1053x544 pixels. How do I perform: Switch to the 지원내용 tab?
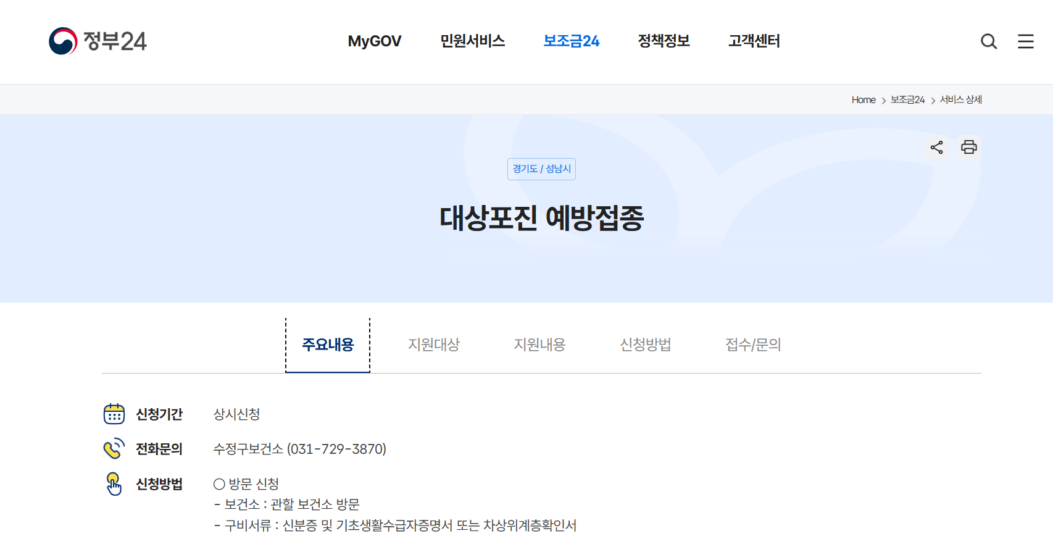tap(540, 345)
